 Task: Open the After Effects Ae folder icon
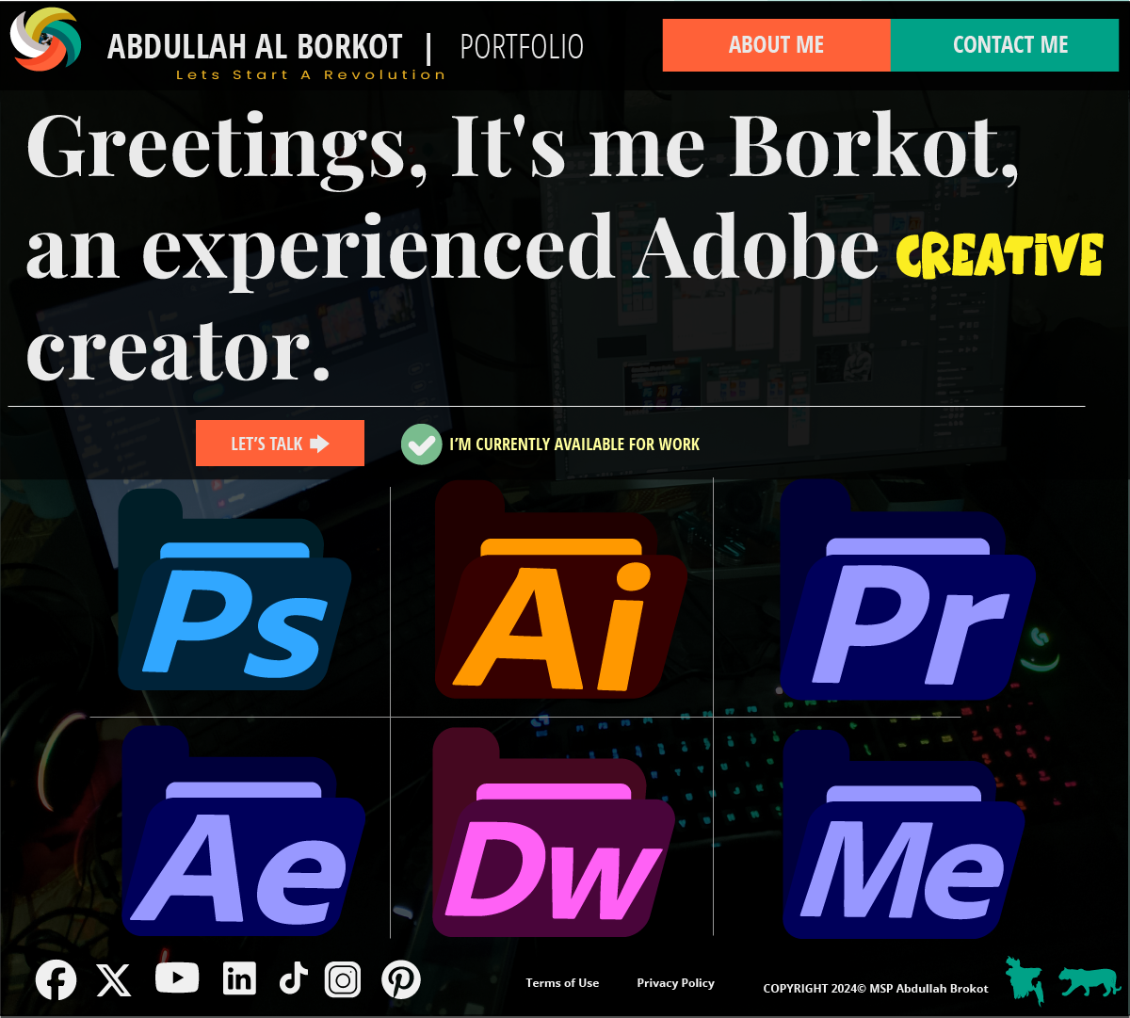tap(243, 832)
